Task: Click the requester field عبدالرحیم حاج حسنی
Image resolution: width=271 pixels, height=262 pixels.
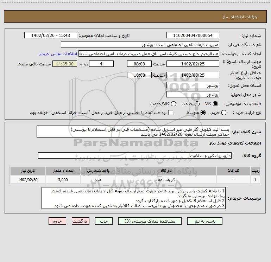Action: click(x=149, y=54)
